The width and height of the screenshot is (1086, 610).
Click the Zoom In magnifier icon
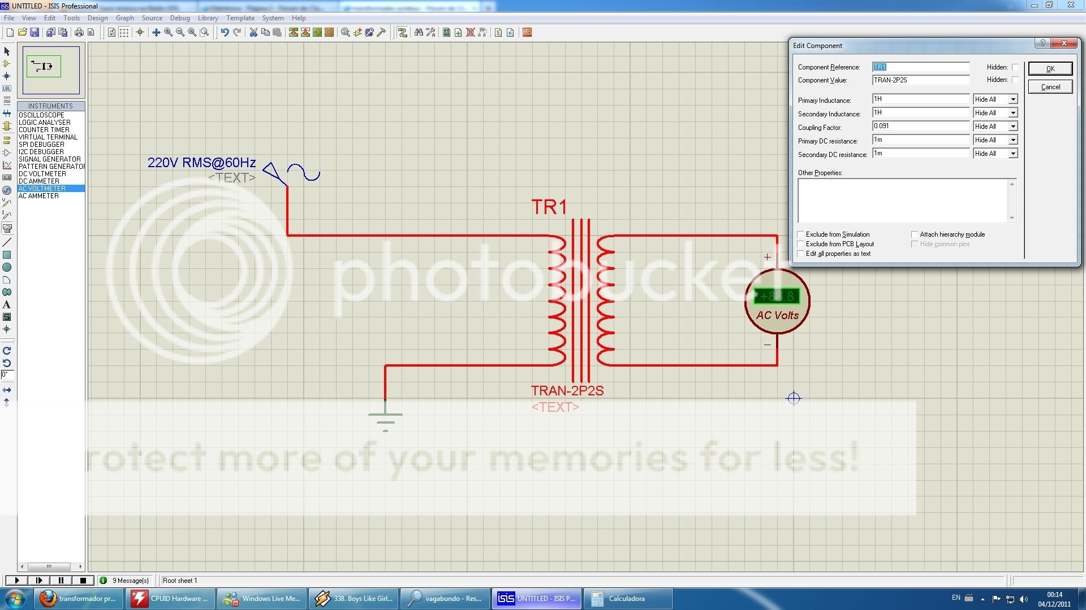(x=168, y=32)
